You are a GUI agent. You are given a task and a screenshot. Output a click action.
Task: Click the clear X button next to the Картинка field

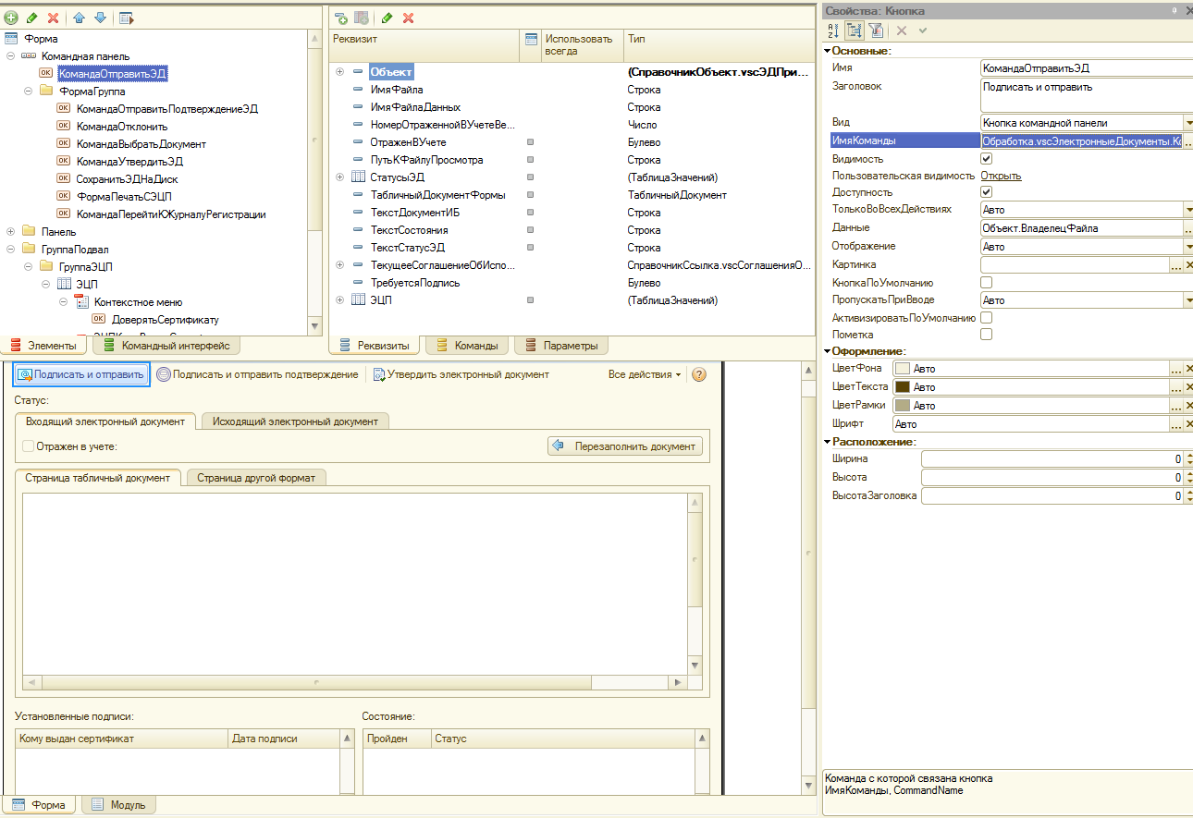tap(1188, 265)
